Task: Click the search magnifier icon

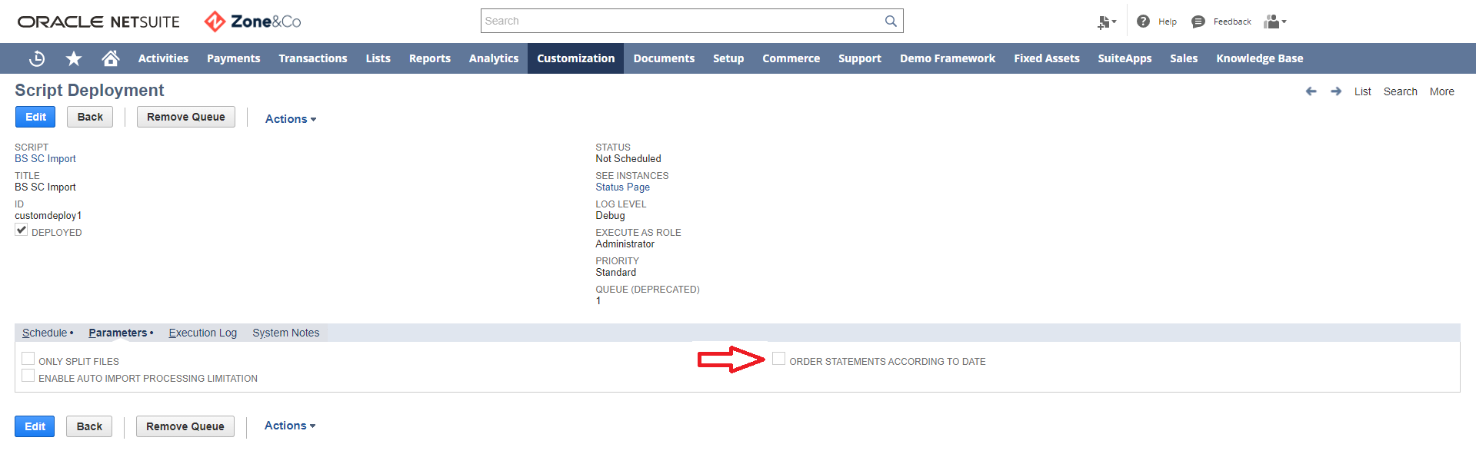Action: click(x=891, y=21)
